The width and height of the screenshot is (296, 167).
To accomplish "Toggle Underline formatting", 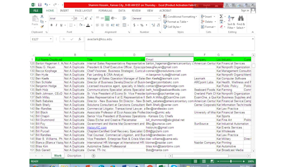I will (61, 25).
